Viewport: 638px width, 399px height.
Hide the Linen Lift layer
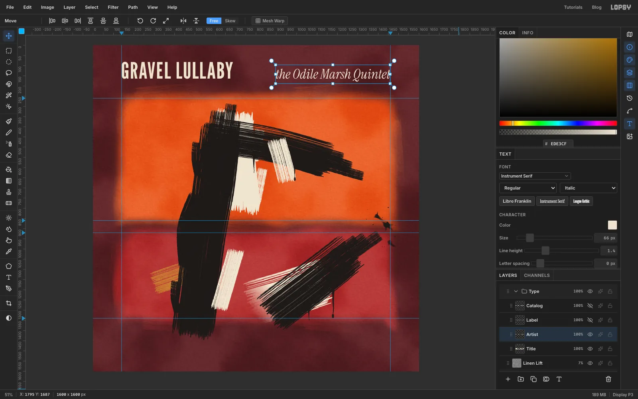(590, 363)
